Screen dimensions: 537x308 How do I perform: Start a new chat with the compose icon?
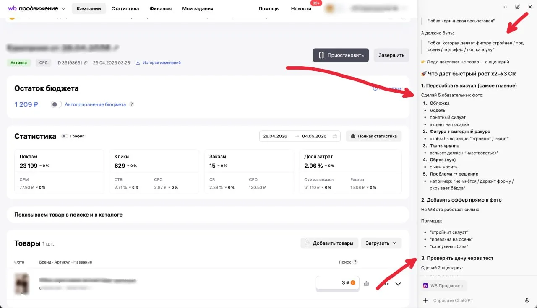click(x=517, y=7)
